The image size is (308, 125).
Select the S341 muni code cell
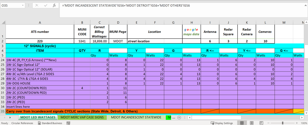pos(82,41)
